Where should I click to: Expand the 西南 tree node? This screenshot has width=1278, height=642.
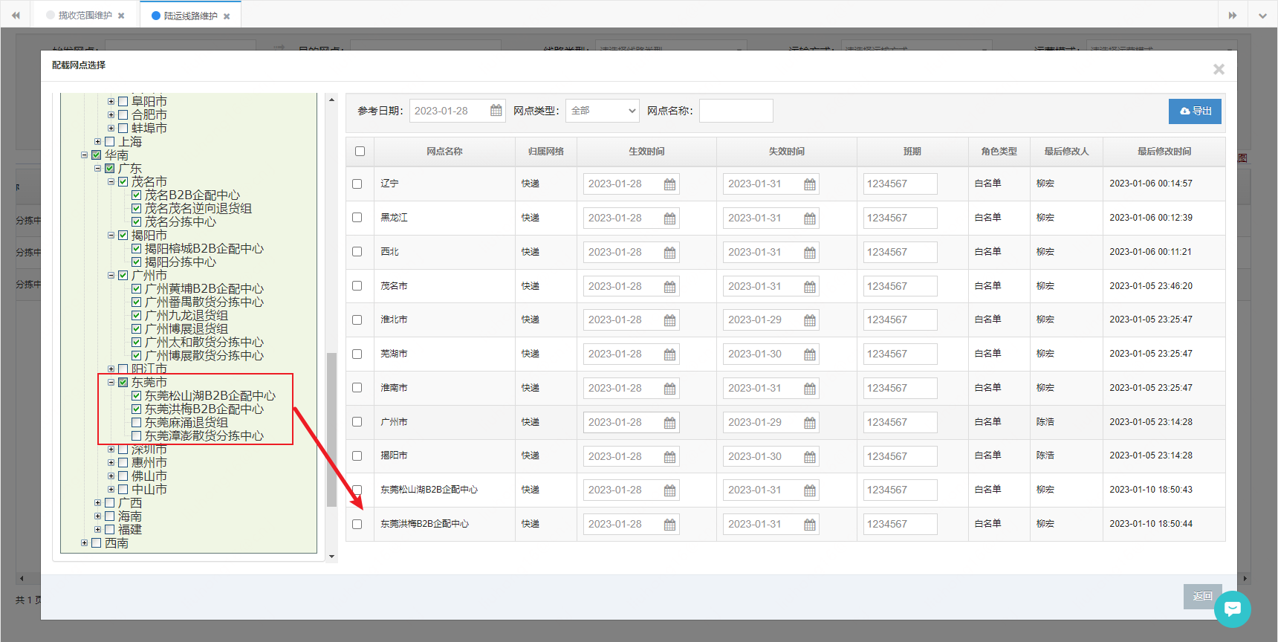84,543
